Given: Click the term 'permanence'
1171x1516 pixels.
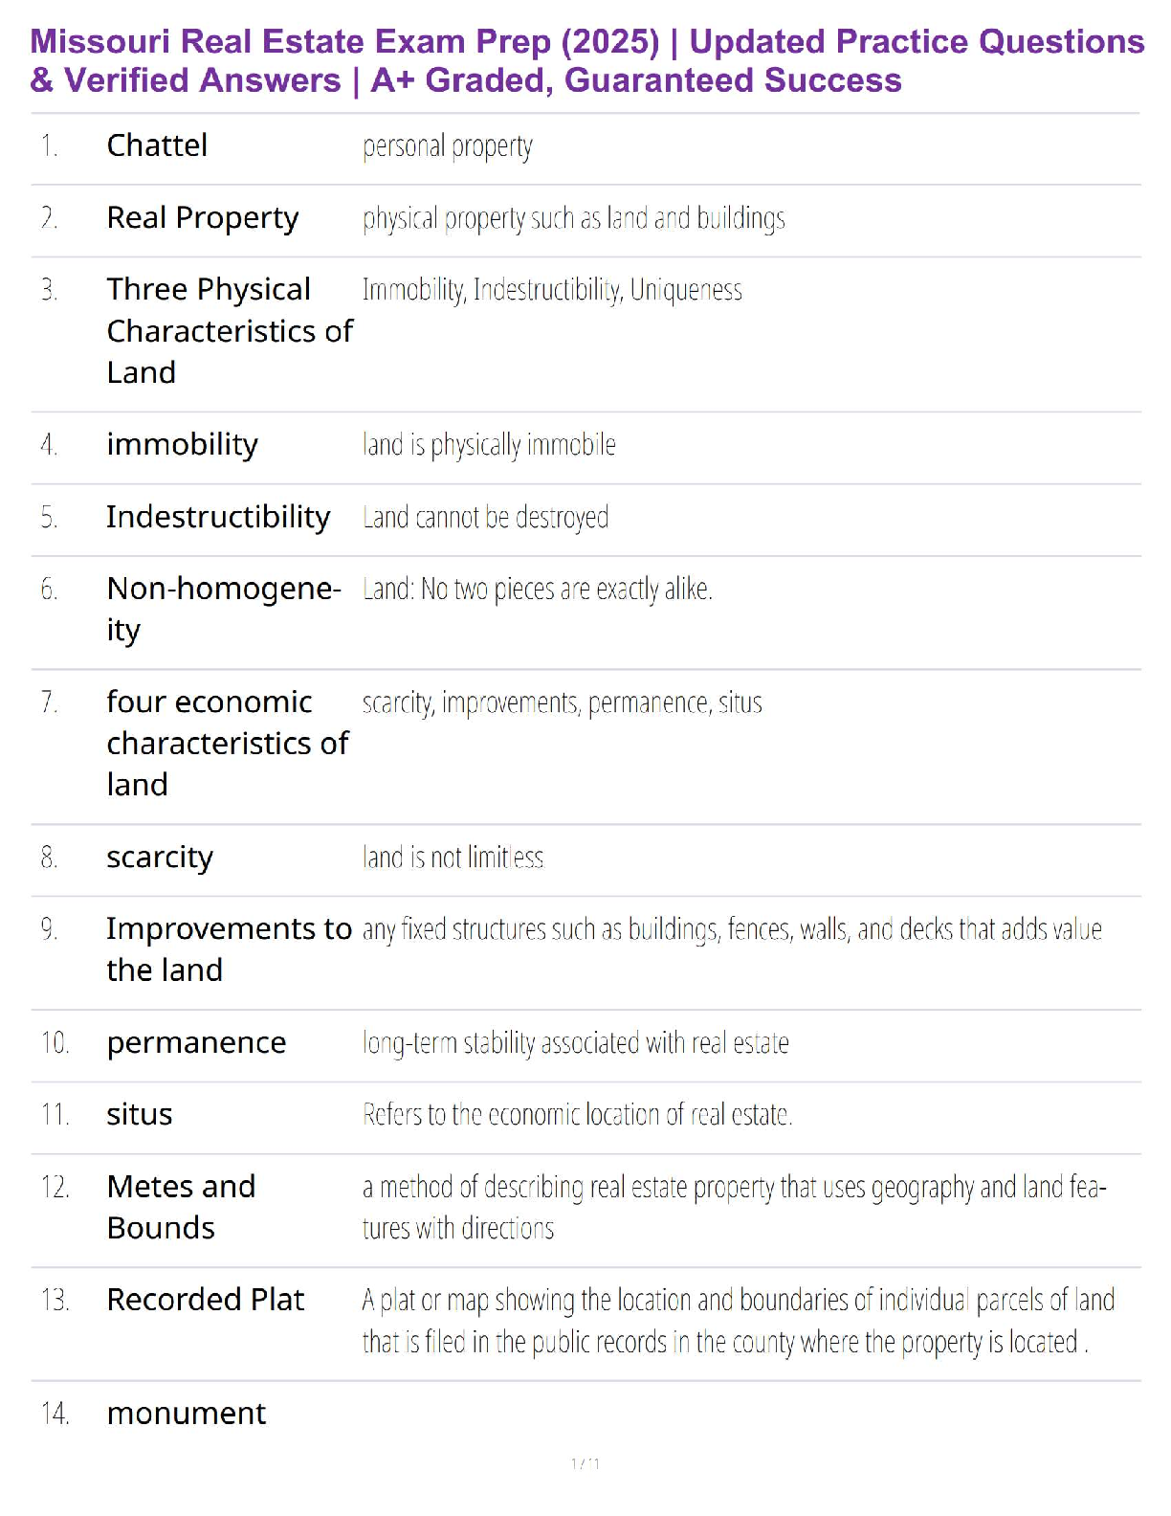Looking at the screenshot, I should (x=196, y=1042).
